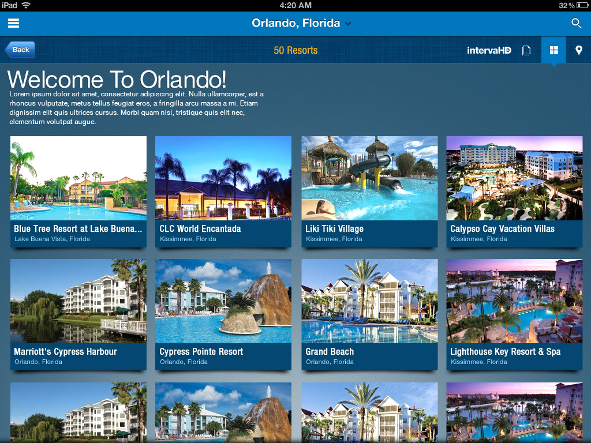This screenshot has width=591, height=443.
Task: Select the Blue Tree Resort at Lake Buena title
Action: pos(78,228)
